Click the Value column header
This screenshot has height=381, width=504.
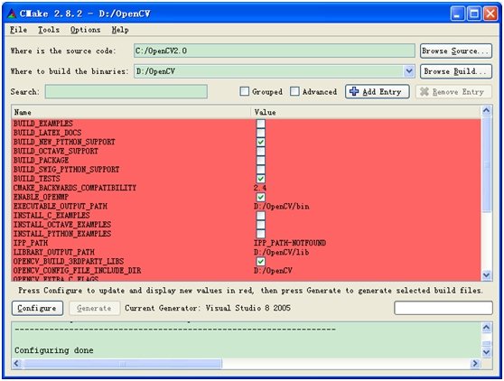366,112
